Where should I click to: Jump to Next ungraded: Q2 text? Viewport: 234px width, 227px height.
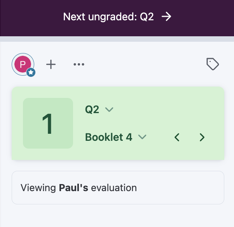(x=110, y=17)
